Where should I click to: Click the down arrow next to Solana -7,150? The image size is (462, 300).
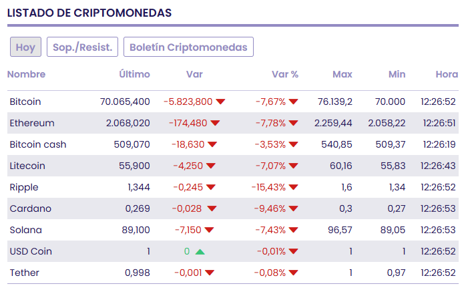[209, 231]
